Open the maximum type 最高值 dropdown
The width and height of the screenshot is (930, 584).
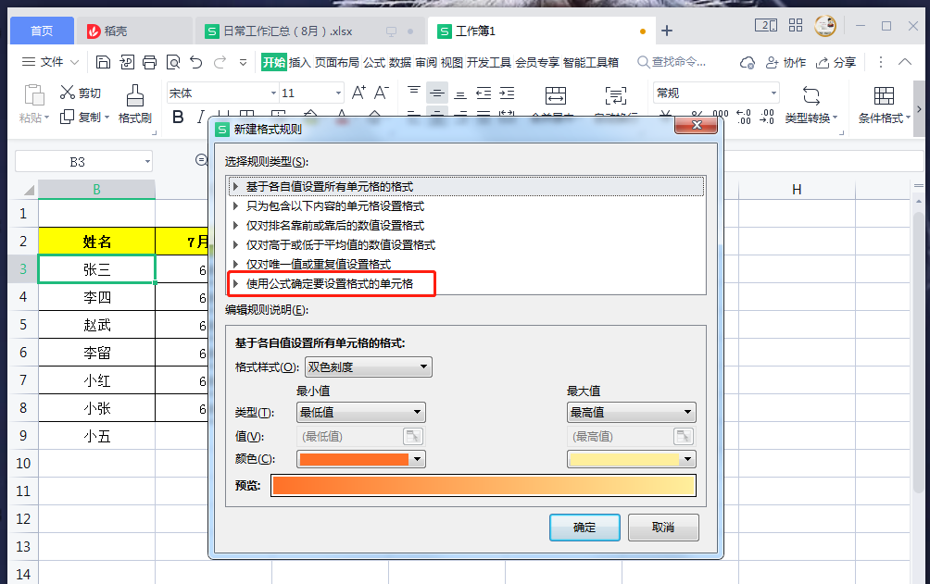pos(632,412)
